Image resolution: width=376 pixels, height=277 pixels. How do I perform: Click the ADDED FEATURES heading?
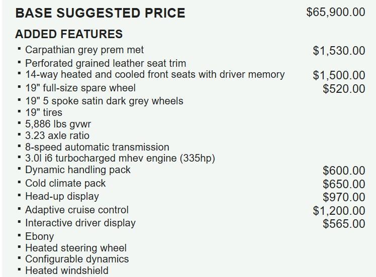point(69,34)
